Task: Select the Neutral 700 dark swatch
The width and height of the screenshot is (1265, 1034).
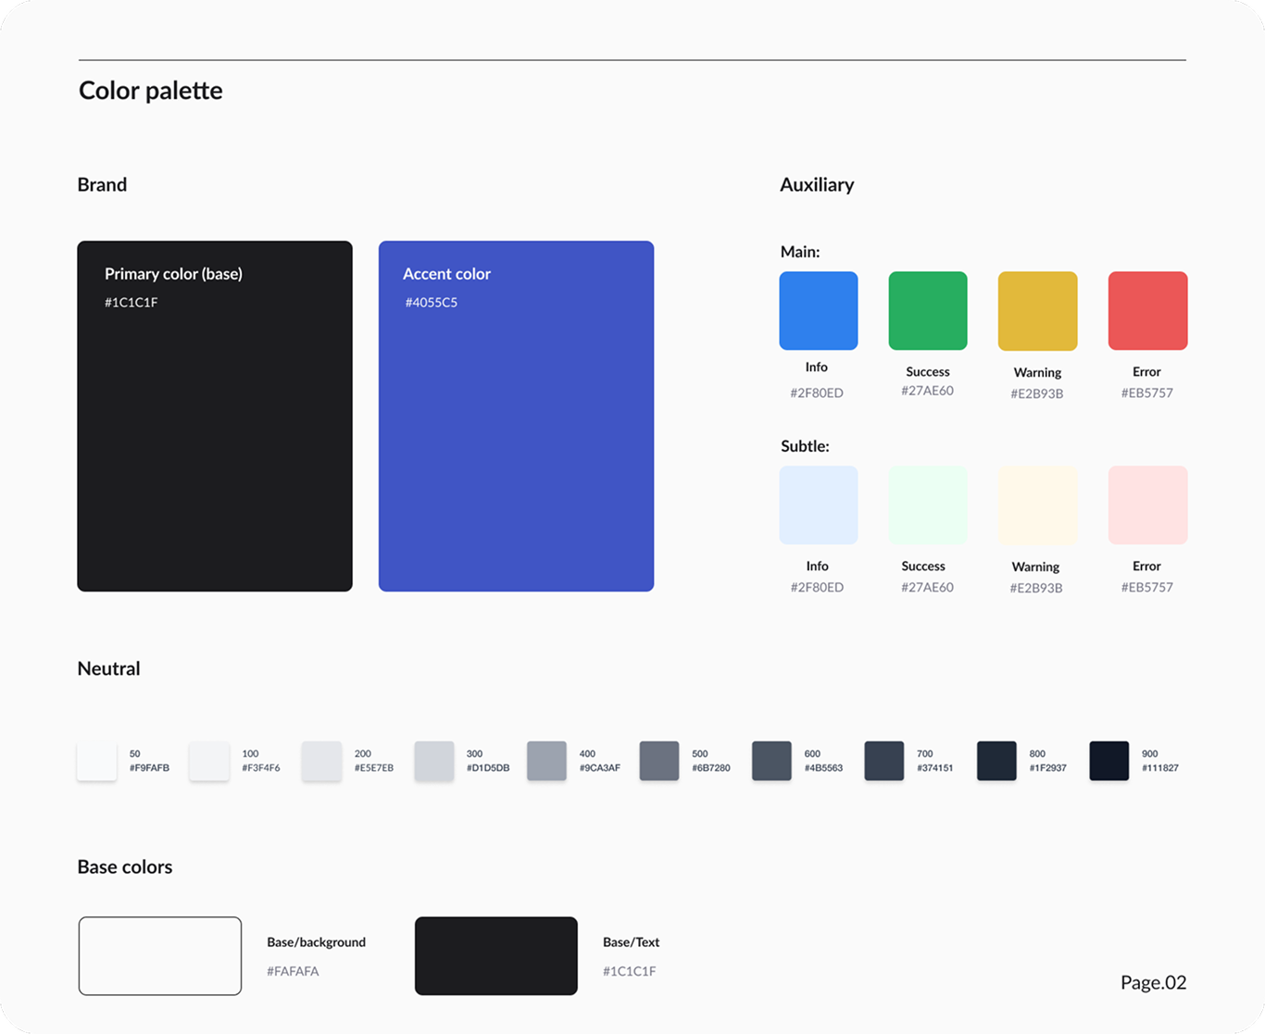Action: click(884, 761)
